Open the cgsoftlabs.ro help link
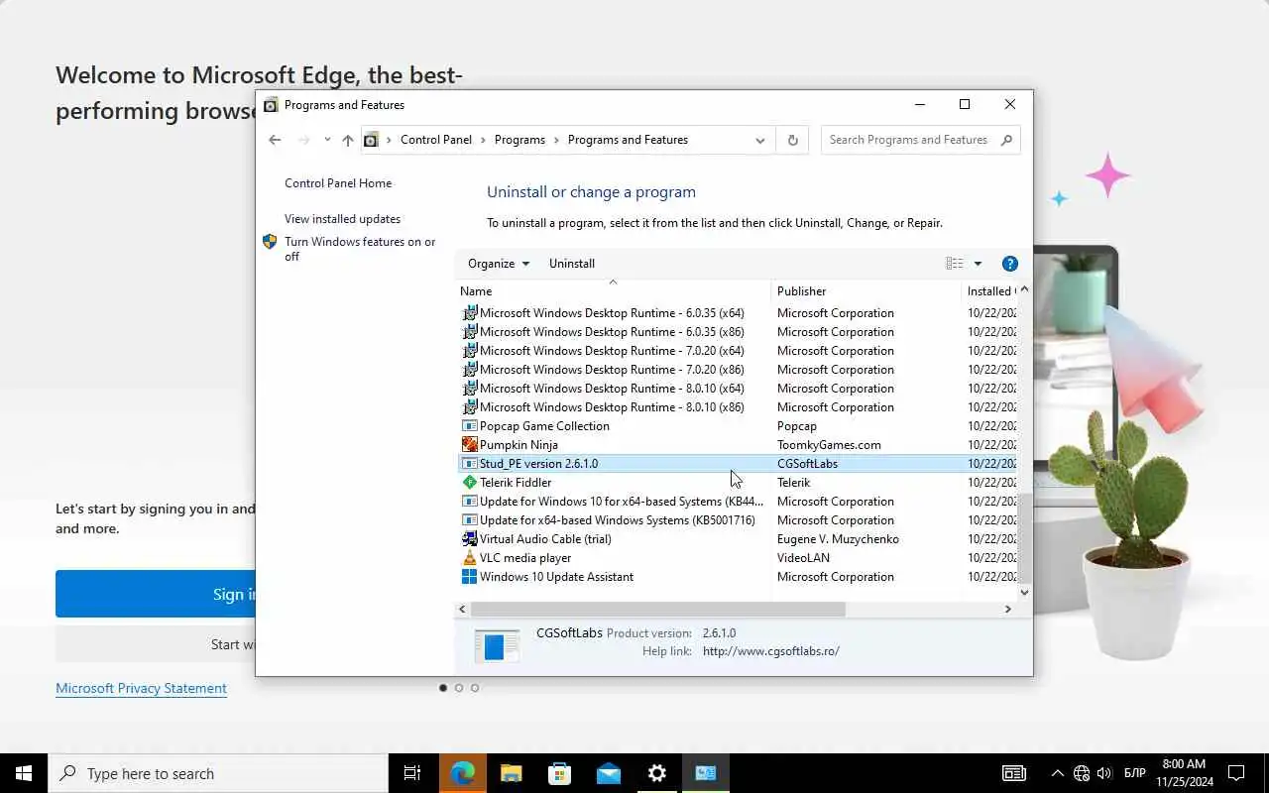 point(771,651)
